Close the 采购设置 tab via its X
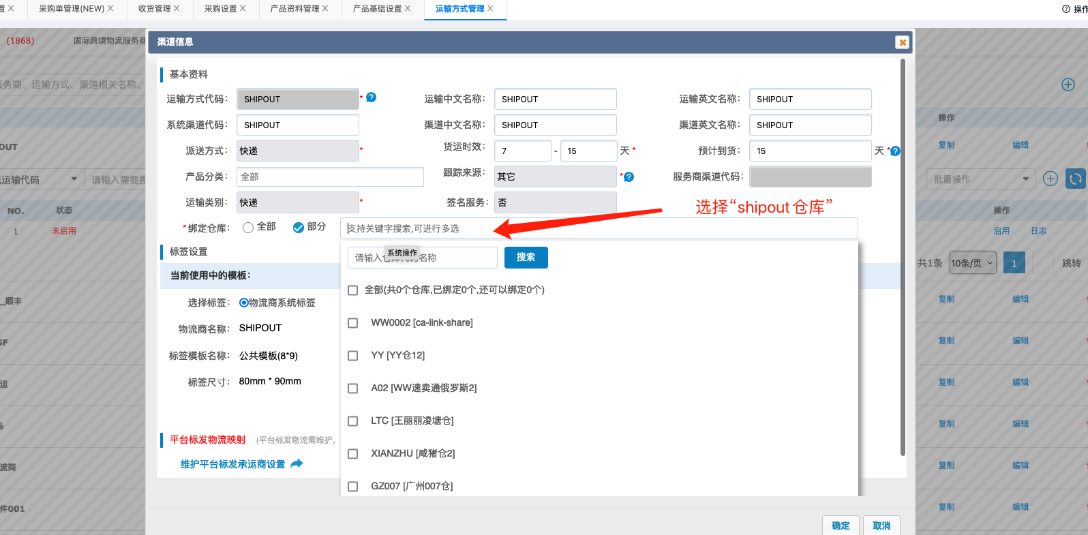The height and width of the screenshot is (535, 1088). [x=243, y=8]
